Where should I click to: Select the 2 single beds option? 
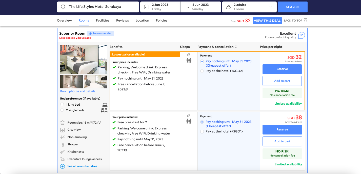[62, 110]
